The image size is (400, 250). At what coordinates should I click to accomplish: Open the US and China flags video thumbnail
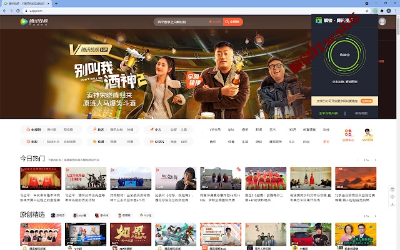click(x=311, y=178)
